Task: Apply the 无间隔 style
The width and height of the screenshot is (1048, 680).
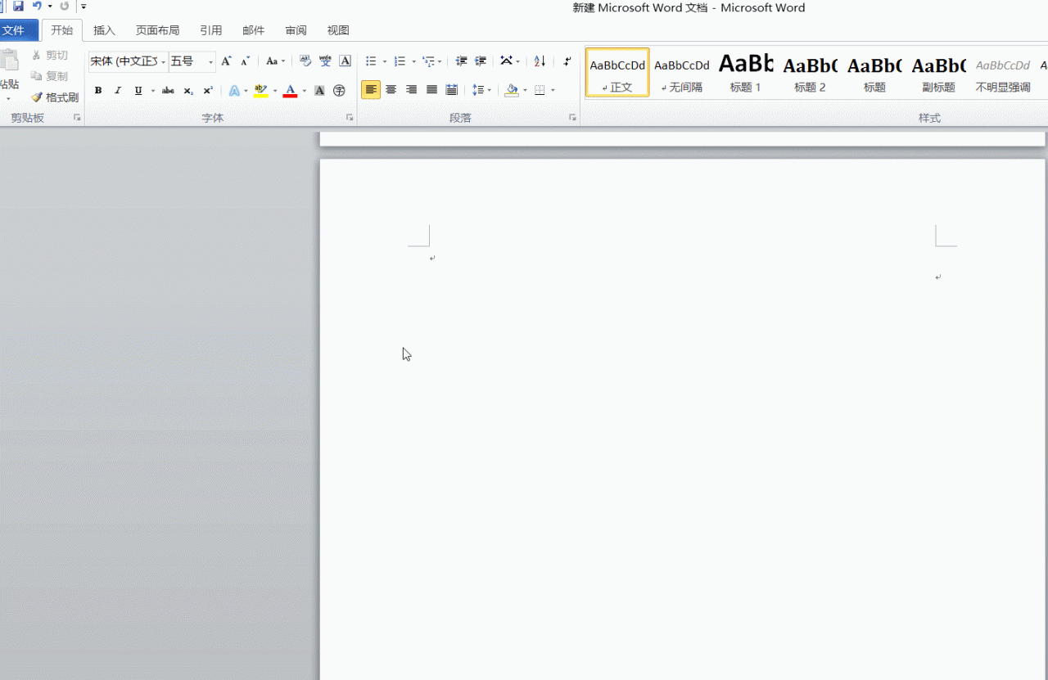Action: pyautogui.click(x=681, y=72)
